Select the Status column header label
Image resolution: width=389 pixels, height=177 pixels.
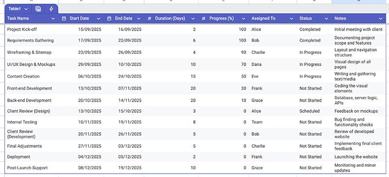click(305, 18)
